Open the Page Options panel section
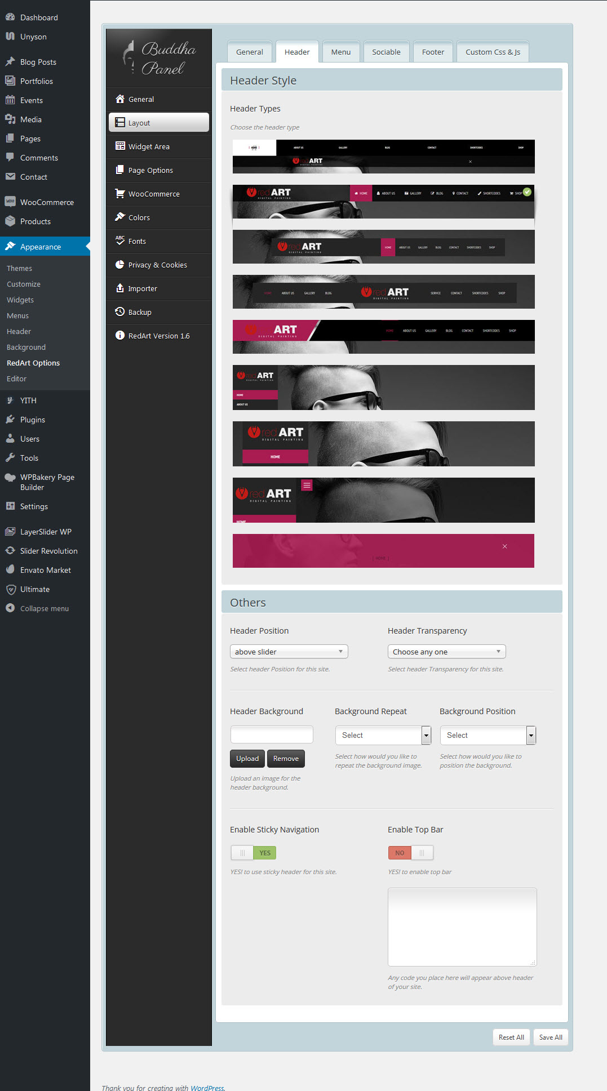 [x=159, y=170]
